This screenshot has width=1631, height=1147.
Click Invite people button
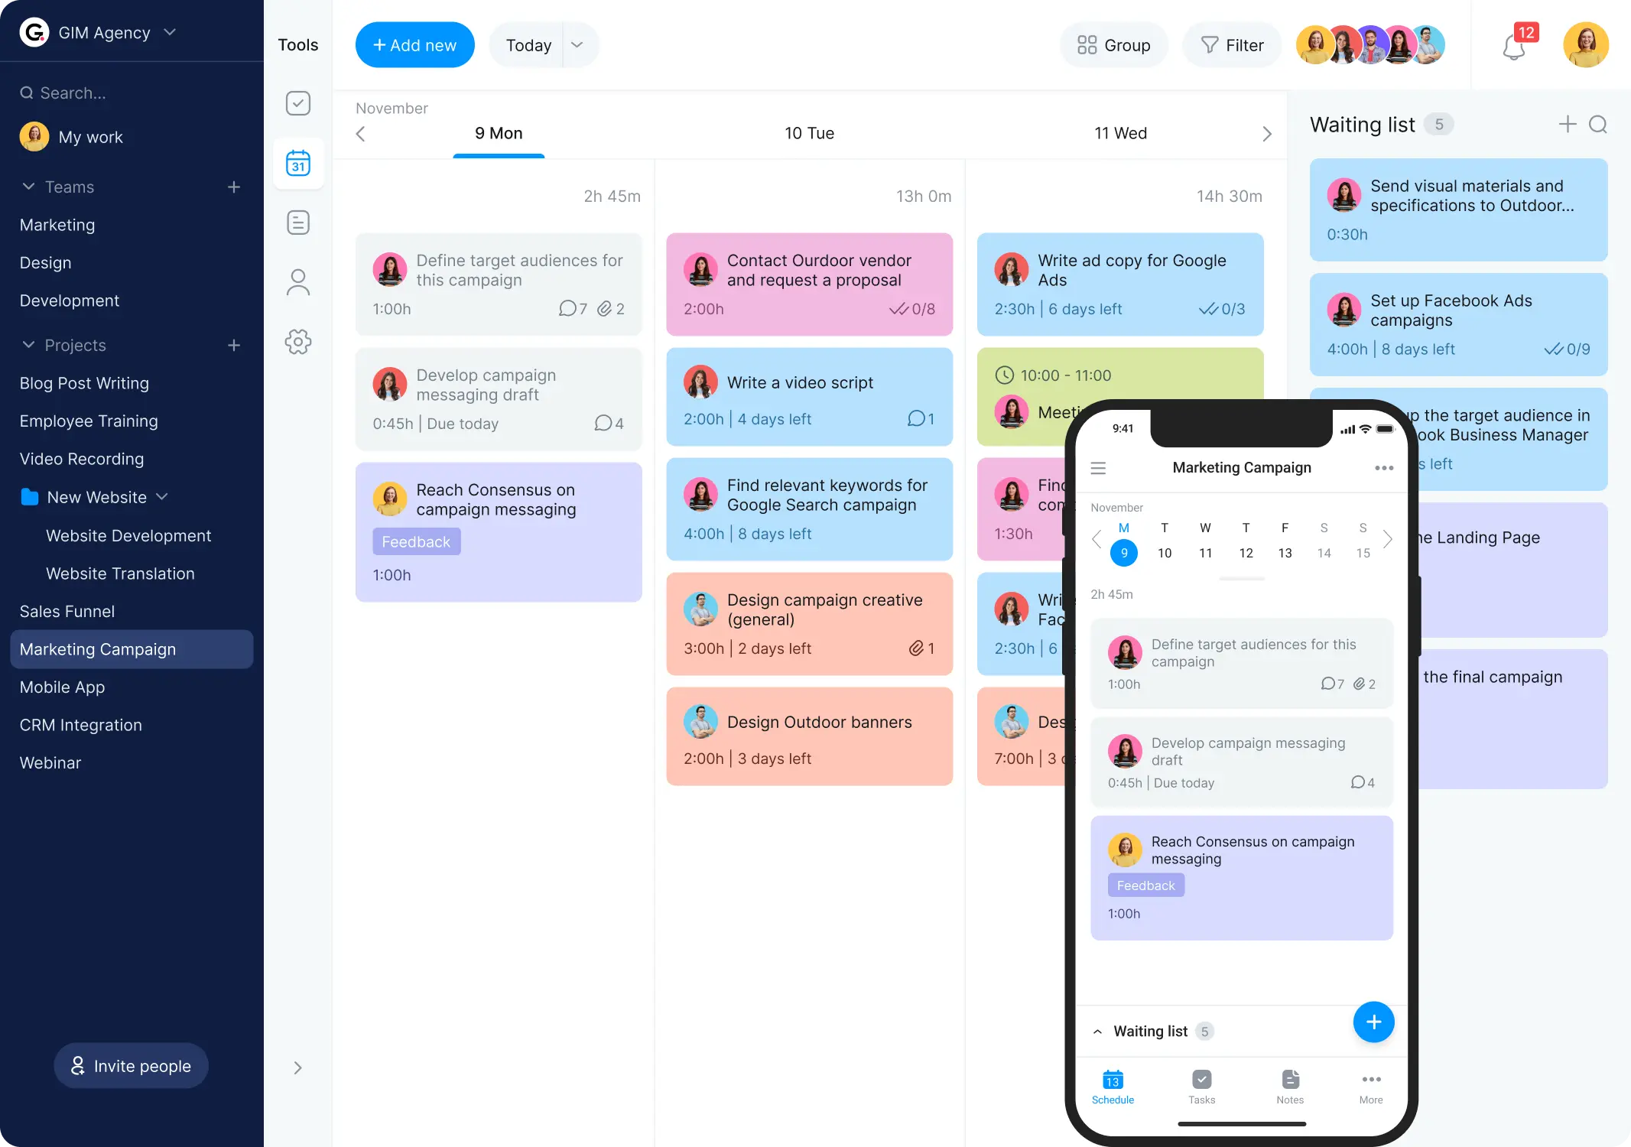(132, 1065)
